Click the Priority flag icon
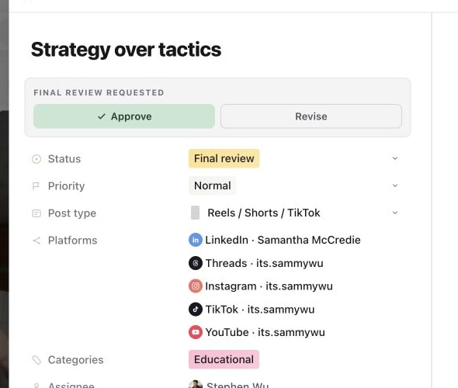 pyautogui.click(x=36, y=186)
